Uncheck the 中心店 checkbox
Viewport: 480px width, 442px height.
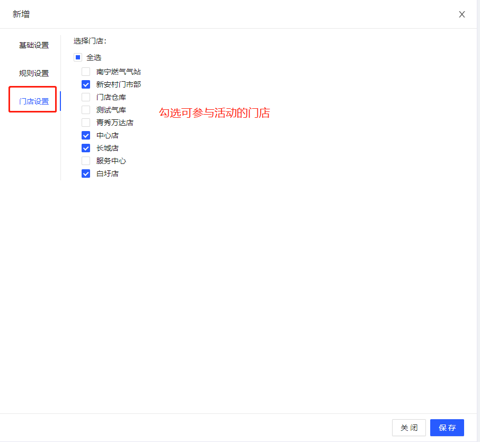tap(86, 135)
